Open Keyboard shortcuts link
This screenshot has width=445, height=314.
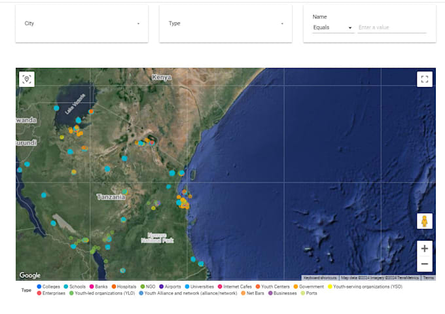[320, 277]
